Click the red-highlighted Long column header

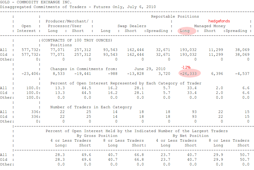pyautogui.click(x=185, y=31)
